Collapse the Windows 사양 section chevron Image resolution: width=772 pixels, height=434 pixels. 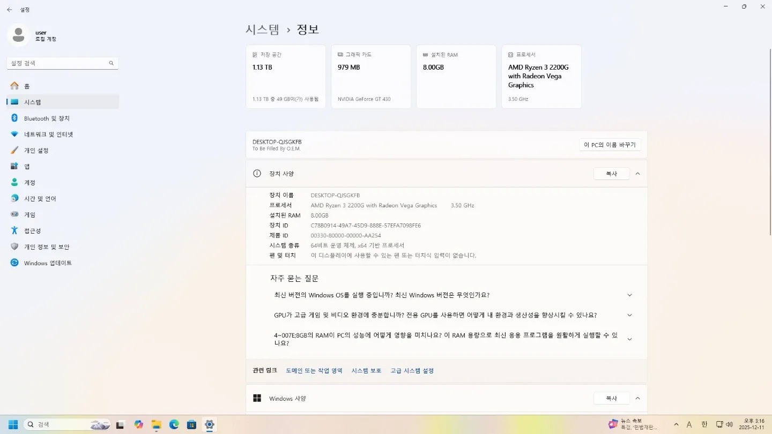coord(637,399)
